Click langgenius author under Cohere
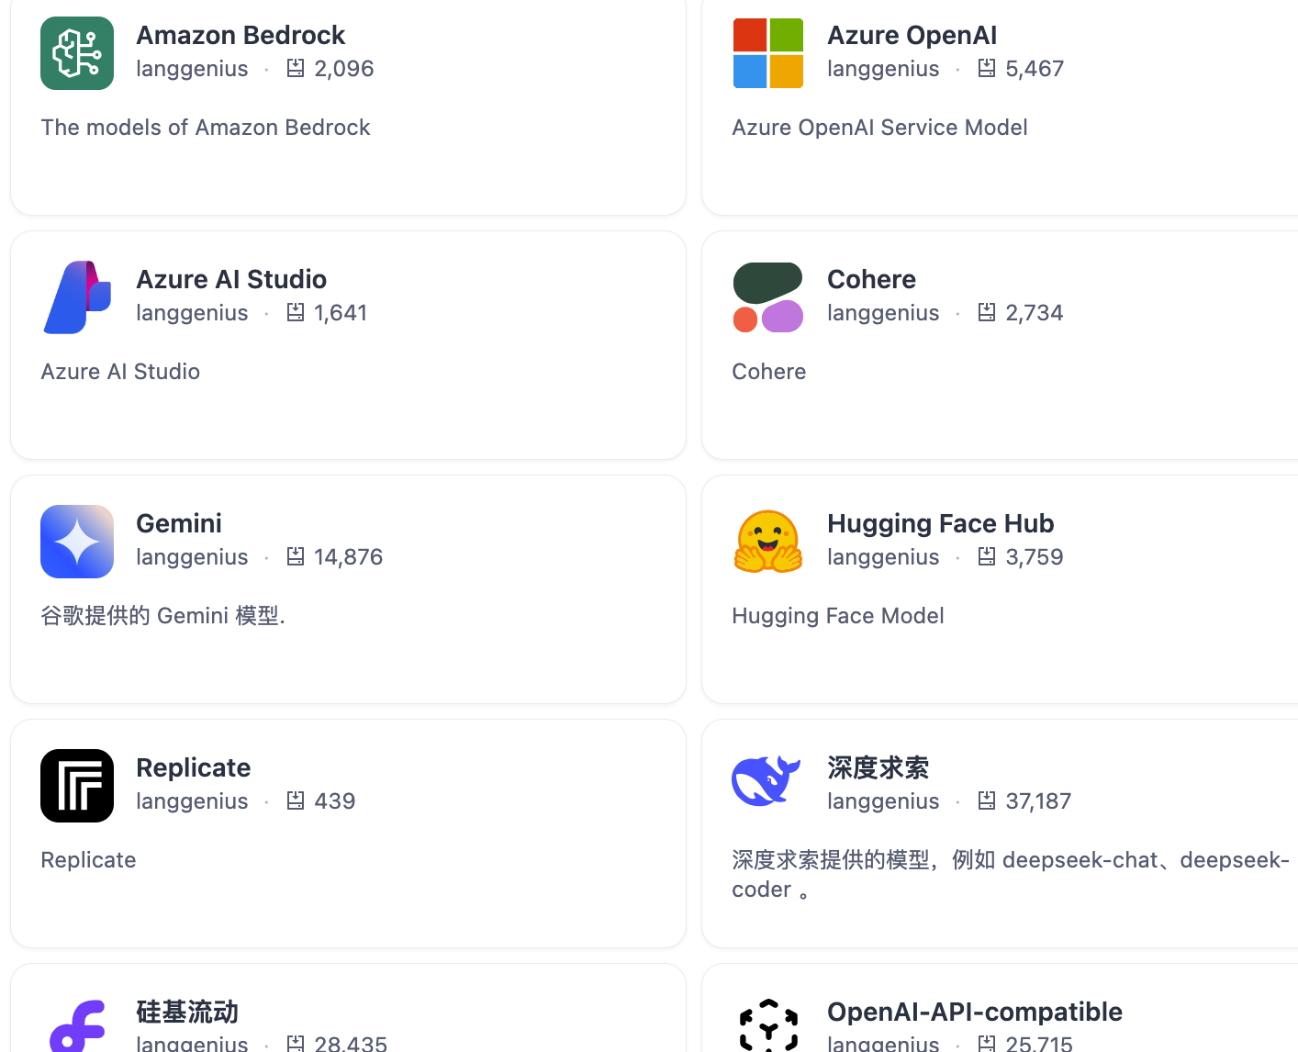 (x=883, y=313)
